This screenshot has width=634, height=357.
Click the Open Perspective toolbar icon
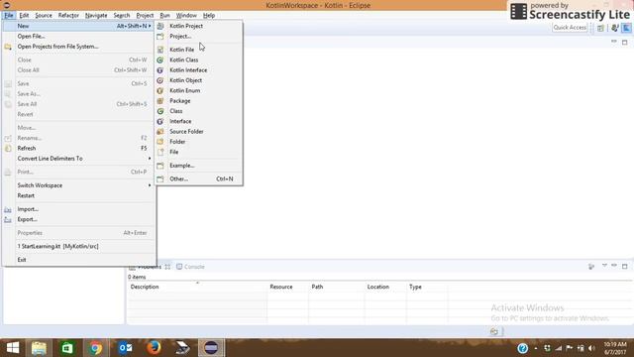coord(601,28)
